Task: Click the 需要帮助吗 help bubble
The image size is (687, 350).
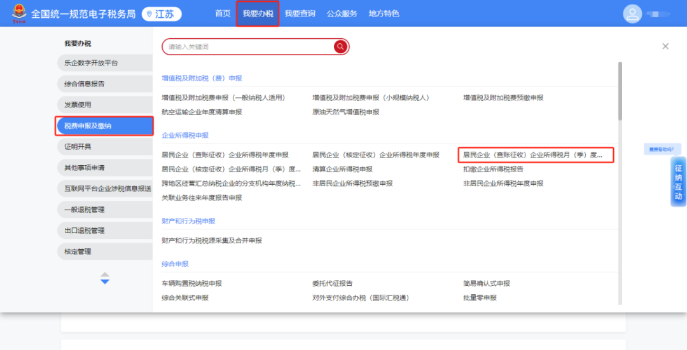Action: click(x=663, y=150)
